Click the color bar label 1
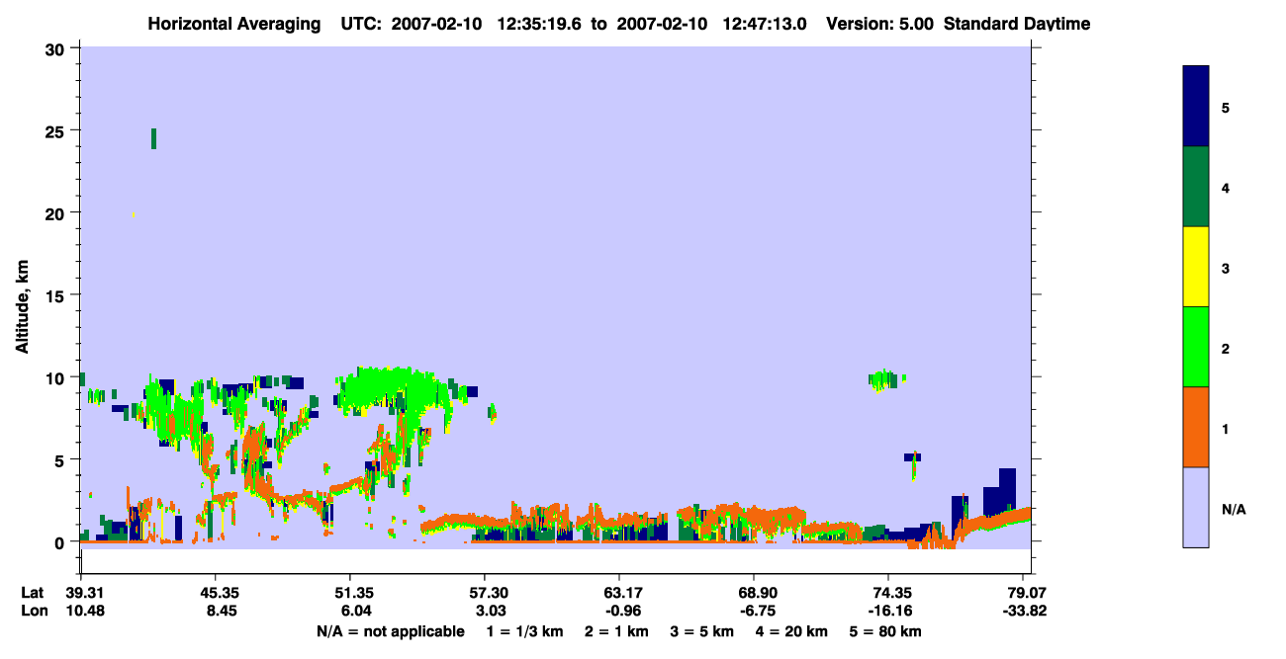1286x659 pixels. 1226,429
